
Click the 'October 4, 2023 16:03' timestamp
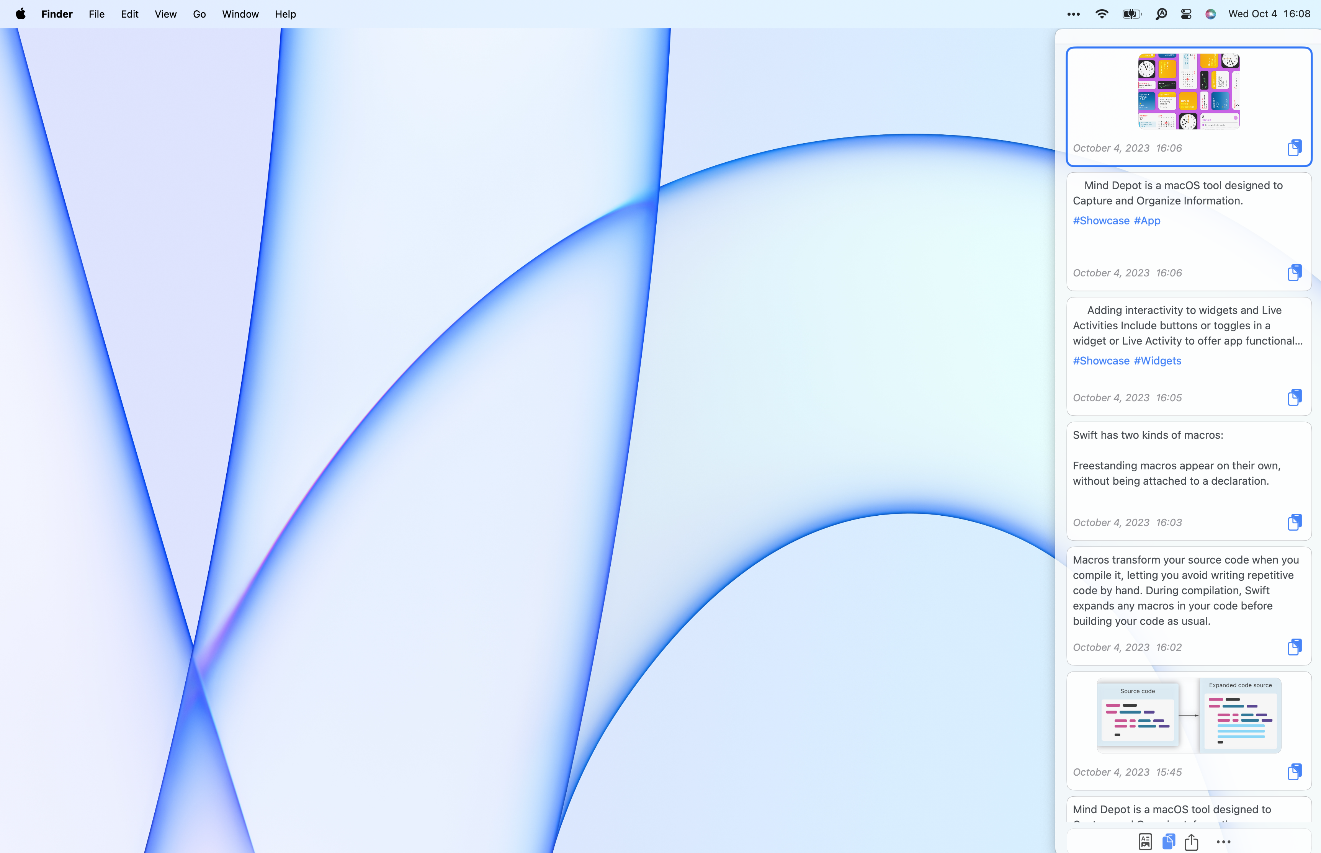click(1127, 522)
